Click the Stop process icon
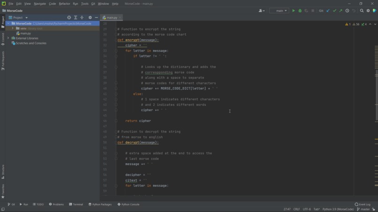Screen dimensions: 378x212 [313, 11]
